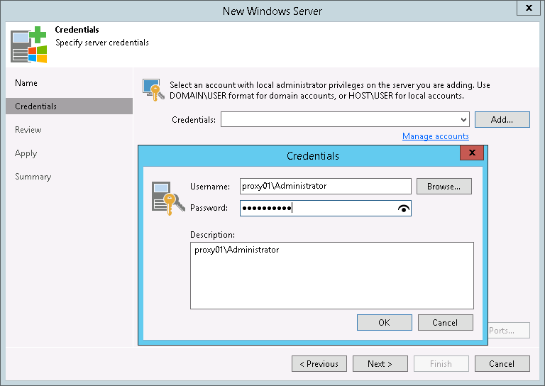Open the Manage accounts link
545x386 pixels.
click(x=436, y=136)
